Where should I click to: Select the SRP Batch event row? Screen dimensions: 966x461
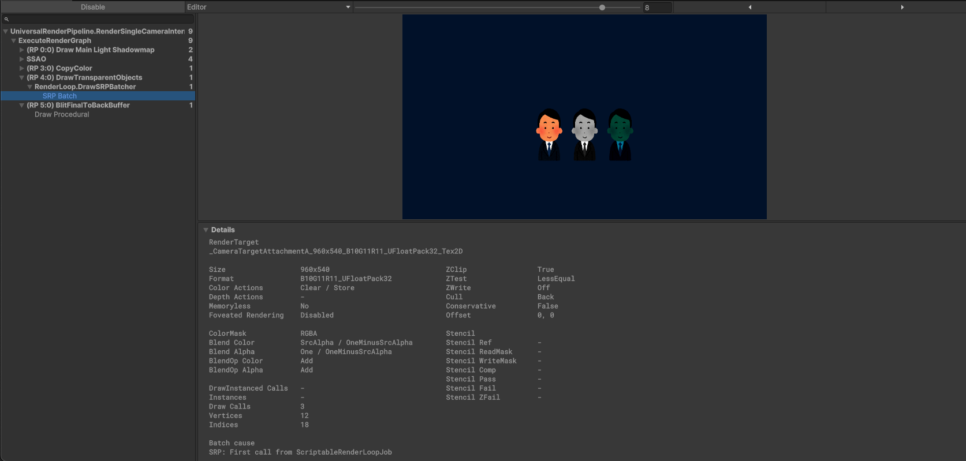click(98, 96)
